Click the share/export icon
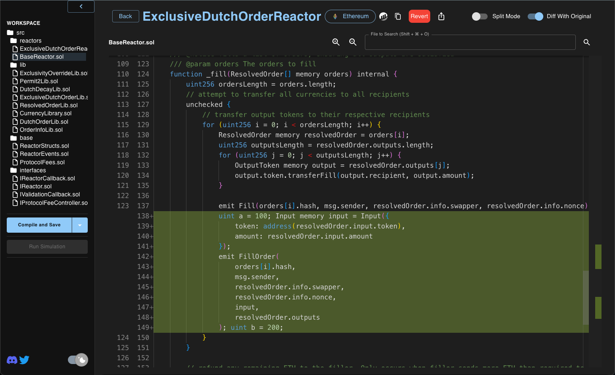This screenshot has width=615, height=375. pos(441,16)
